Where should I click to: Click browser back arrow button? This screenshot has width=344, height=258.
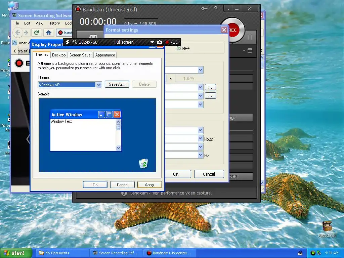(18, 33)
